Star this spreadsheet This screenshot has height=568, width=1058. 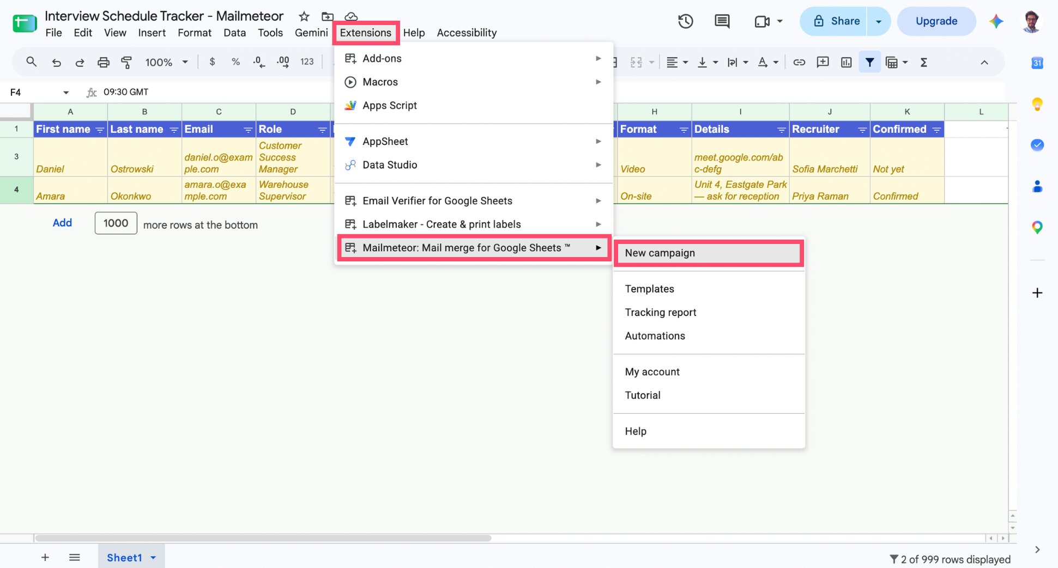point(304,16)
